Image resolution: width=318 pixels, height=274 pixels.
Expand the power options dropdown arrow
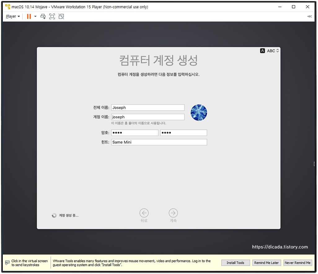35,16
